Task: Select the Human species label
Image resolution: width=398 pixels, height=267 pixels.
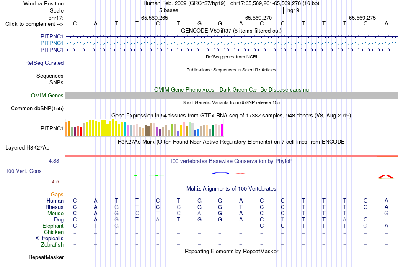Action: 55,201
